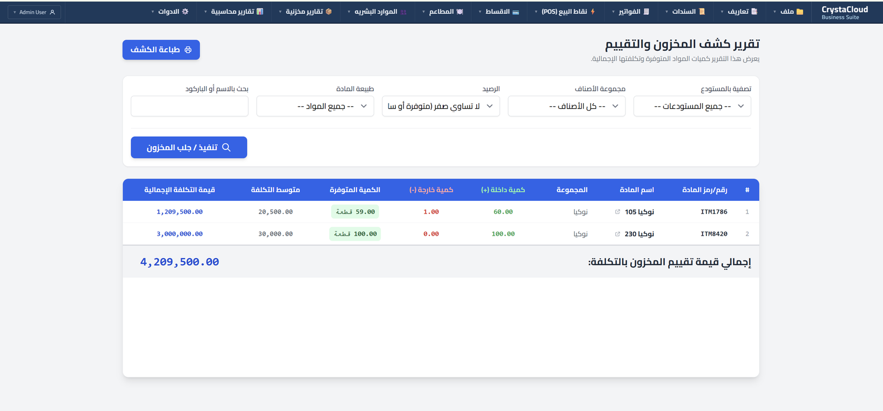Viewport: 883px width, 411px height.
Task: Click the document icon beside تعاريف
Action: tap(754, 12)
